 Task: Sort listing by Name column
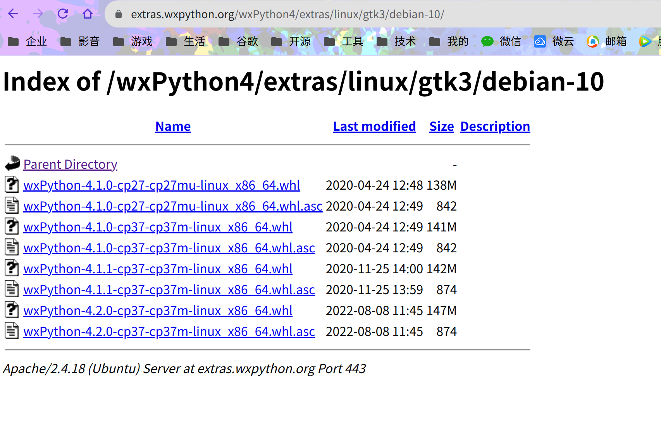(x=173, y=126)
